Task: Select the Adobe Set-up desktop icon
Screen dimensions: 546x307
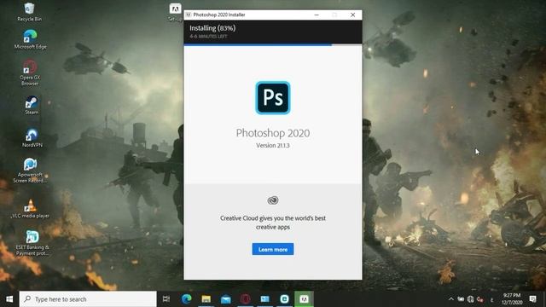Action: pyautogui.click(x=175, y=13)
